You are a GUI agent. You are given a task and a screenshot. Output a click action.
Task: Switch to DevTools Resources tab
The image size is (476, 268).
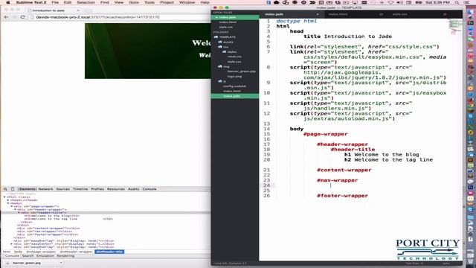tap(116, 189)
